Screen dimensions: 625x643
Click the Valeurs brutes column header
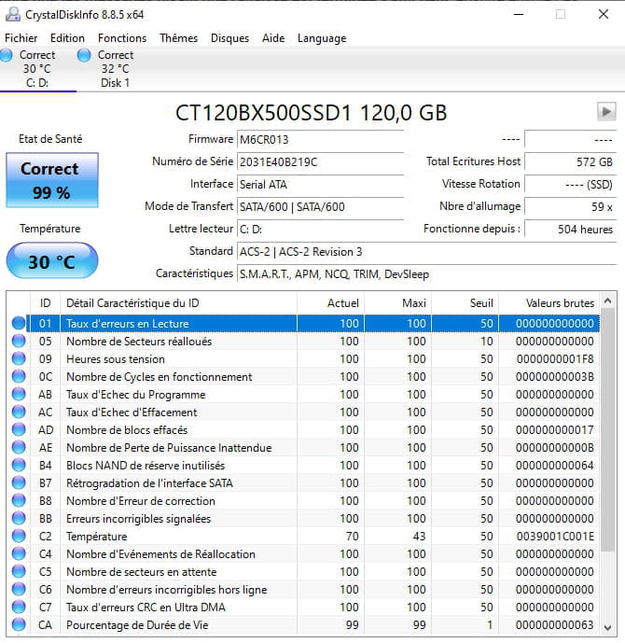click(549, 303)
